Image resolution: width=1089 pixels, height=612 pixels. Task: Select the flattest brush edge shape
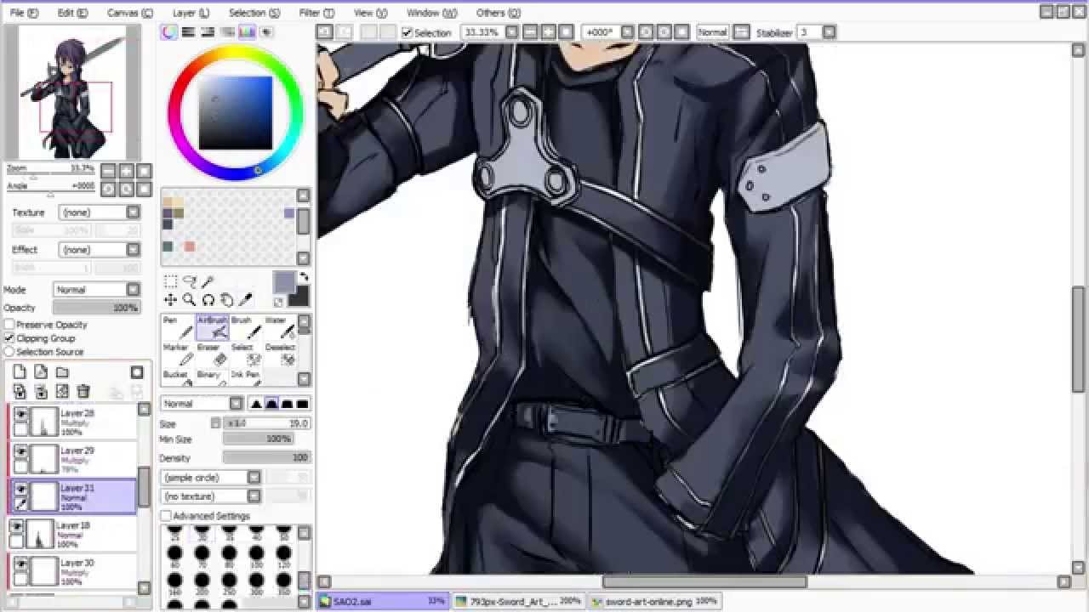302,404
